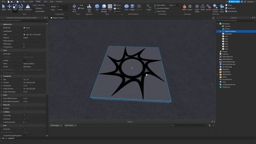
Task: Collapse the Appearance property section
Action: point(2,24)
